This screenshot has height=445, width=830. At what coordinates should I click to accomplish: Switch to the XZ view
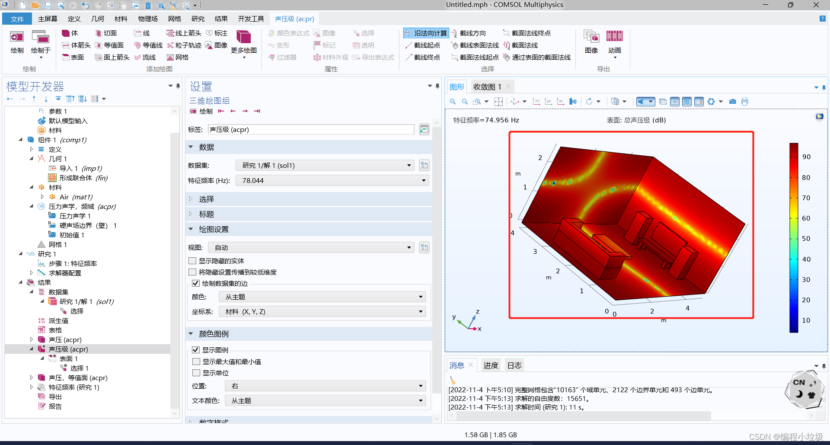(x=561, y=102)
